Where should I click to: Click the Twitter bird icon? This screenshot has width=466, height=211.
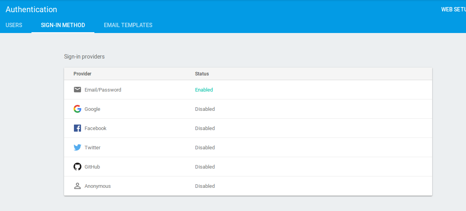point(77,147)
